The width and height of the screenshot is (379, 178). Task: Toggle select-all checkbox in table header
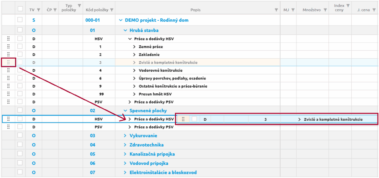click(20, 9)
